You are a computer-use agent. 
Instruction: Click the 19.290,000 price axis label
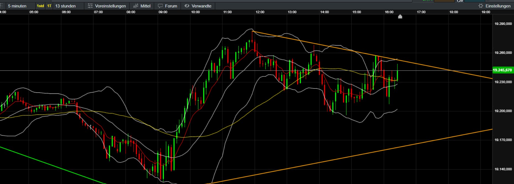point(503,24)
